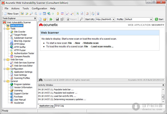
Task: Open the Configuration menu
Action: coord(40,8)
